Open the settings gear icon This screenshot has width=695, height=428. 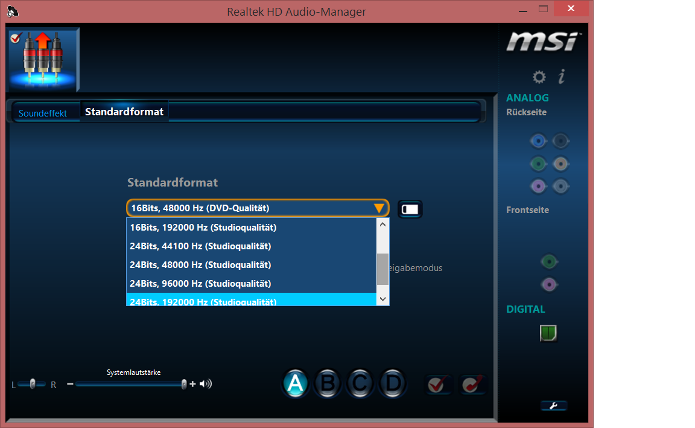[539, 77]
